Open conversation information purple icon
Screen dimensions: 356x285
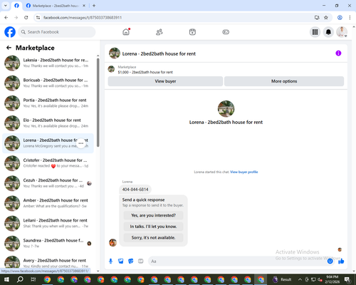(338, 53)
